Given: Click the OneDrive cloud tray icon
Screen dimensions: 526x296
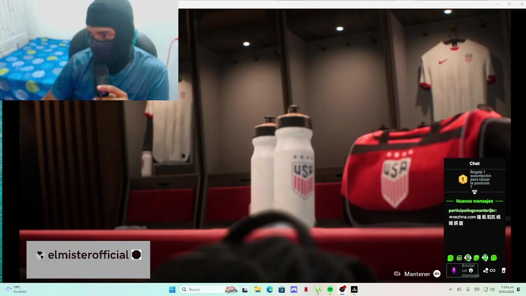Looking at the screenshot, I should pos(459,289).
